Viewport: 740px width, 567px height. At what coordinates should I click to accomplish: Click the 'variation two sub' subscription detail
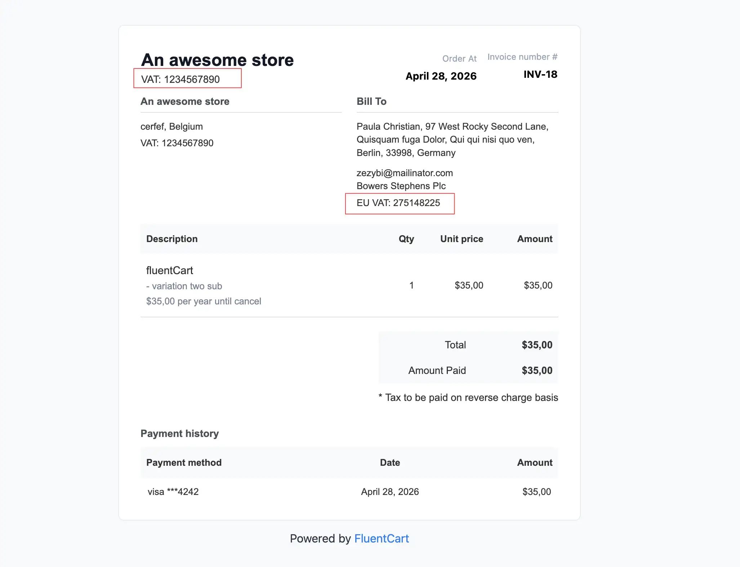184,286
